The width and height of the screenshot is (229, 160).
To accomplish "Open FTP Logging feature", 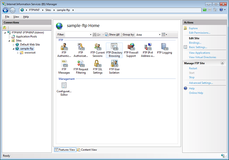I will [x=164, y=49].
